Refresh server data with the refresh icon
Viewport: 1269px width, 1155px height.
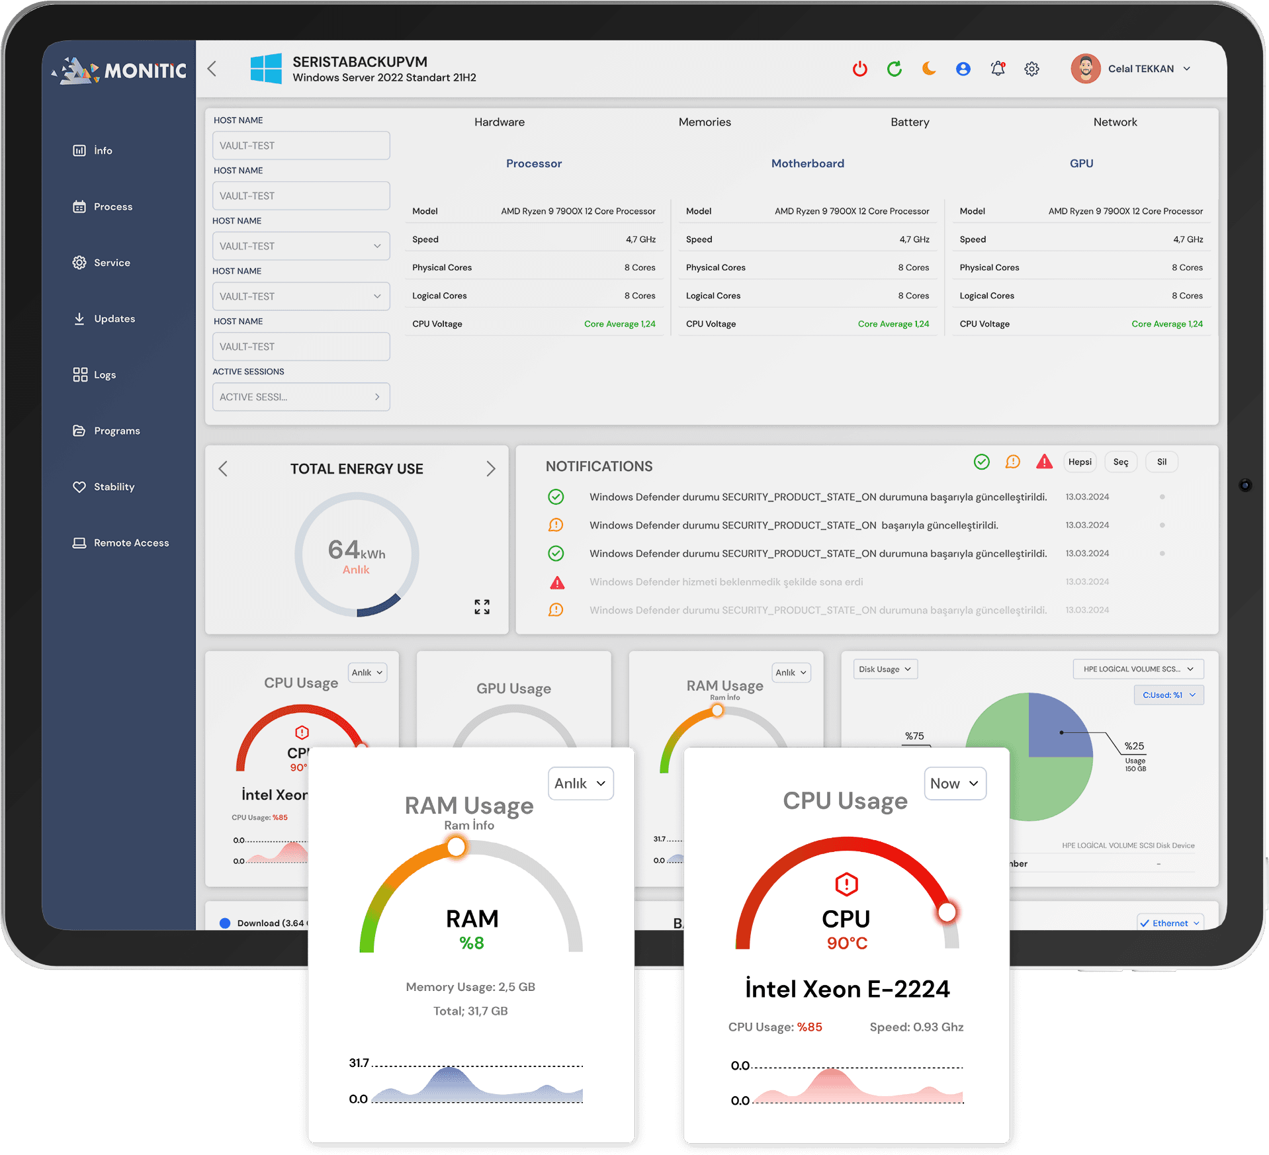tap(895, 68)
